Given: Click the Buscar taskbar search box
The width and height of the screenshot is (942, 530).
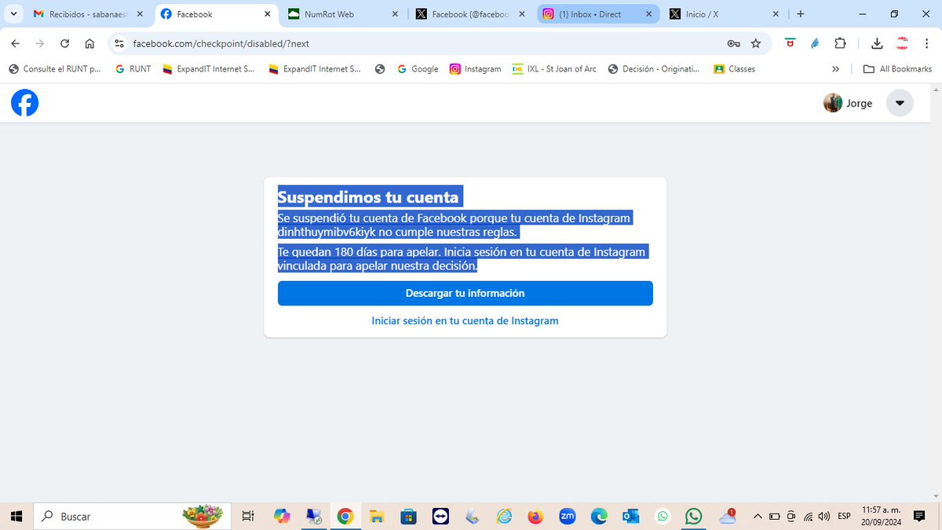Looking at the screenshot, I should pyautogui.click(x=132, y=516).
